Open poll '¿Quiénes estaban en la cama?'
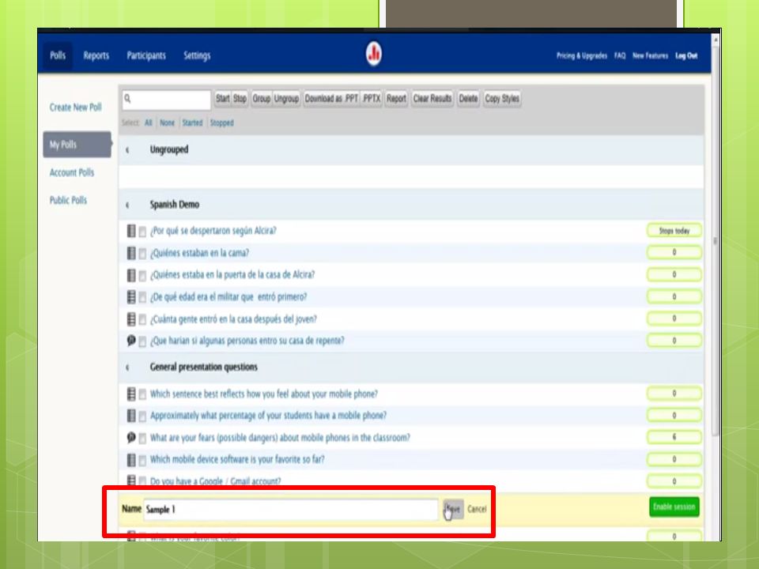Image resolution: width=759 pixels, height=569 pixels. pos(199,253)
